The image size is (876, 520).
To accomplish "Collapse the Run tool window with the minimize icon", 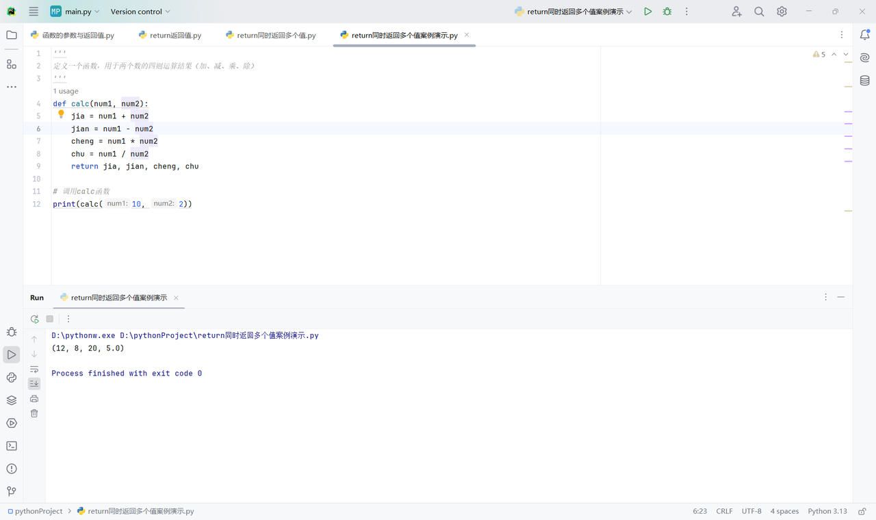I will pos(840,297).
